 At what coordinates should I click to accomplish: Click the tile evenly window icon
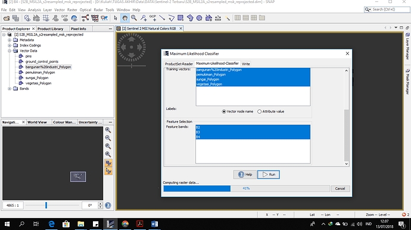pyautogui.click(x=254, y=18)
